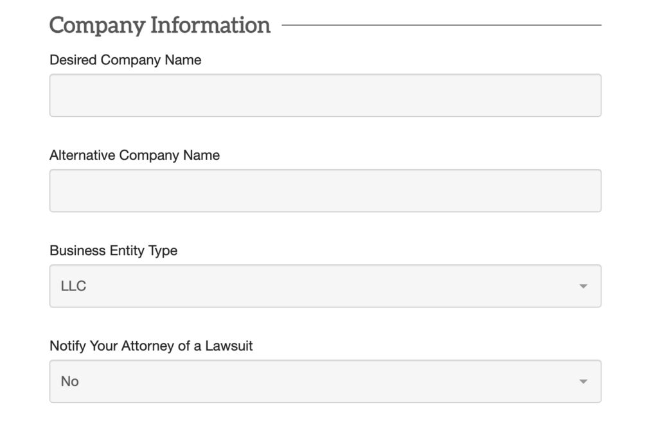658x422 pixels.
Task: Click the selected "LLC" value text
Action: 73,286
